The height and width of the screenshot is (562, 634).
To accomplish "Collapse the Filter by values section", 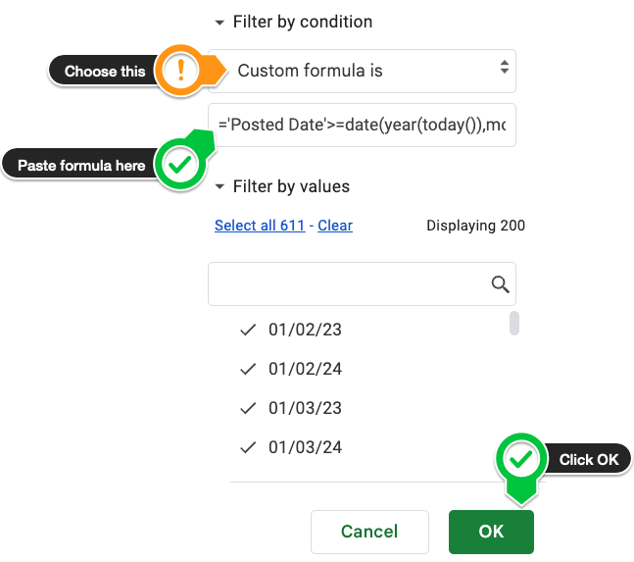I will pyautogui.click(x=219, y=187).
